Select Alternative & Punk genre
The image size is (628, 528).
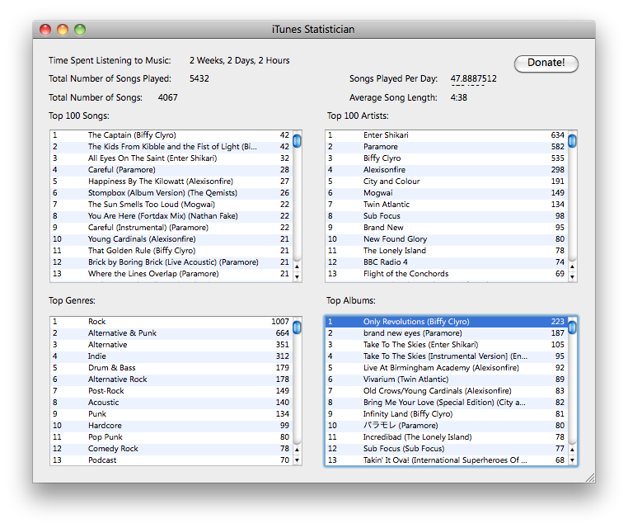tap(171, 333)
